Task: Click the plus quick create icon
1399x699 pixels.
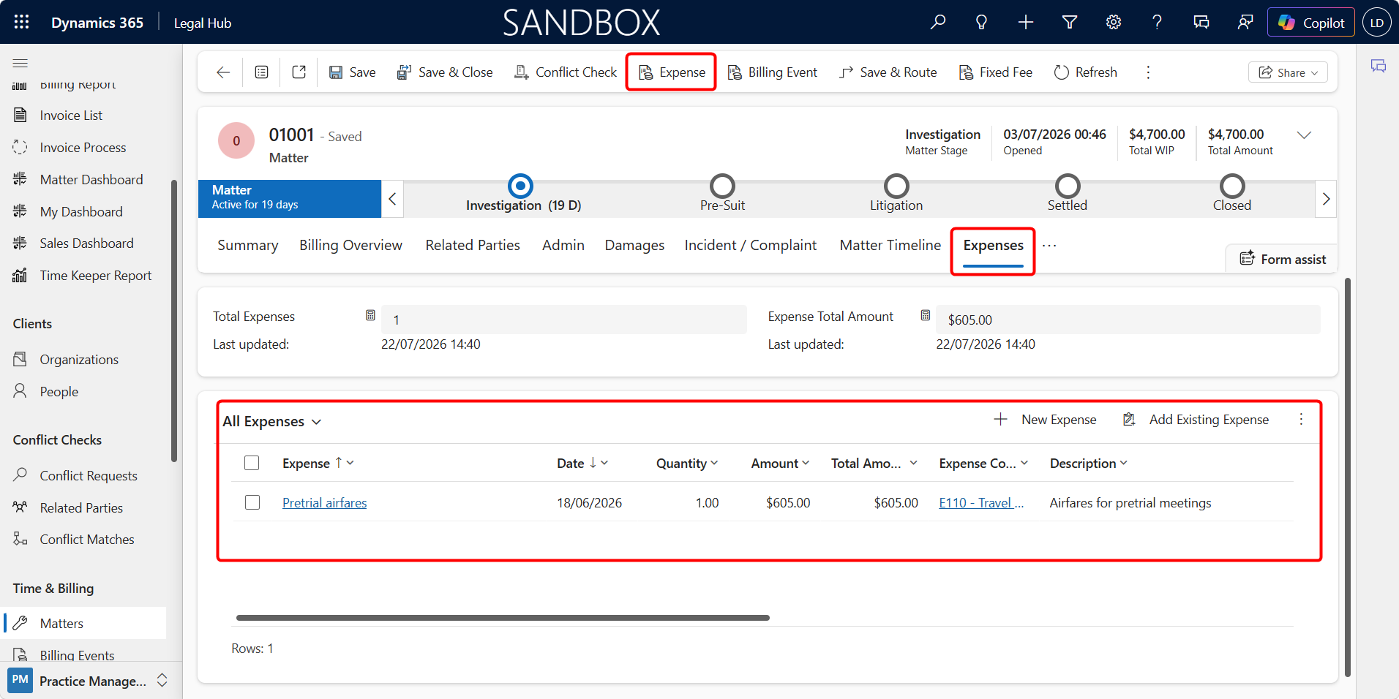Action: 1026,22
